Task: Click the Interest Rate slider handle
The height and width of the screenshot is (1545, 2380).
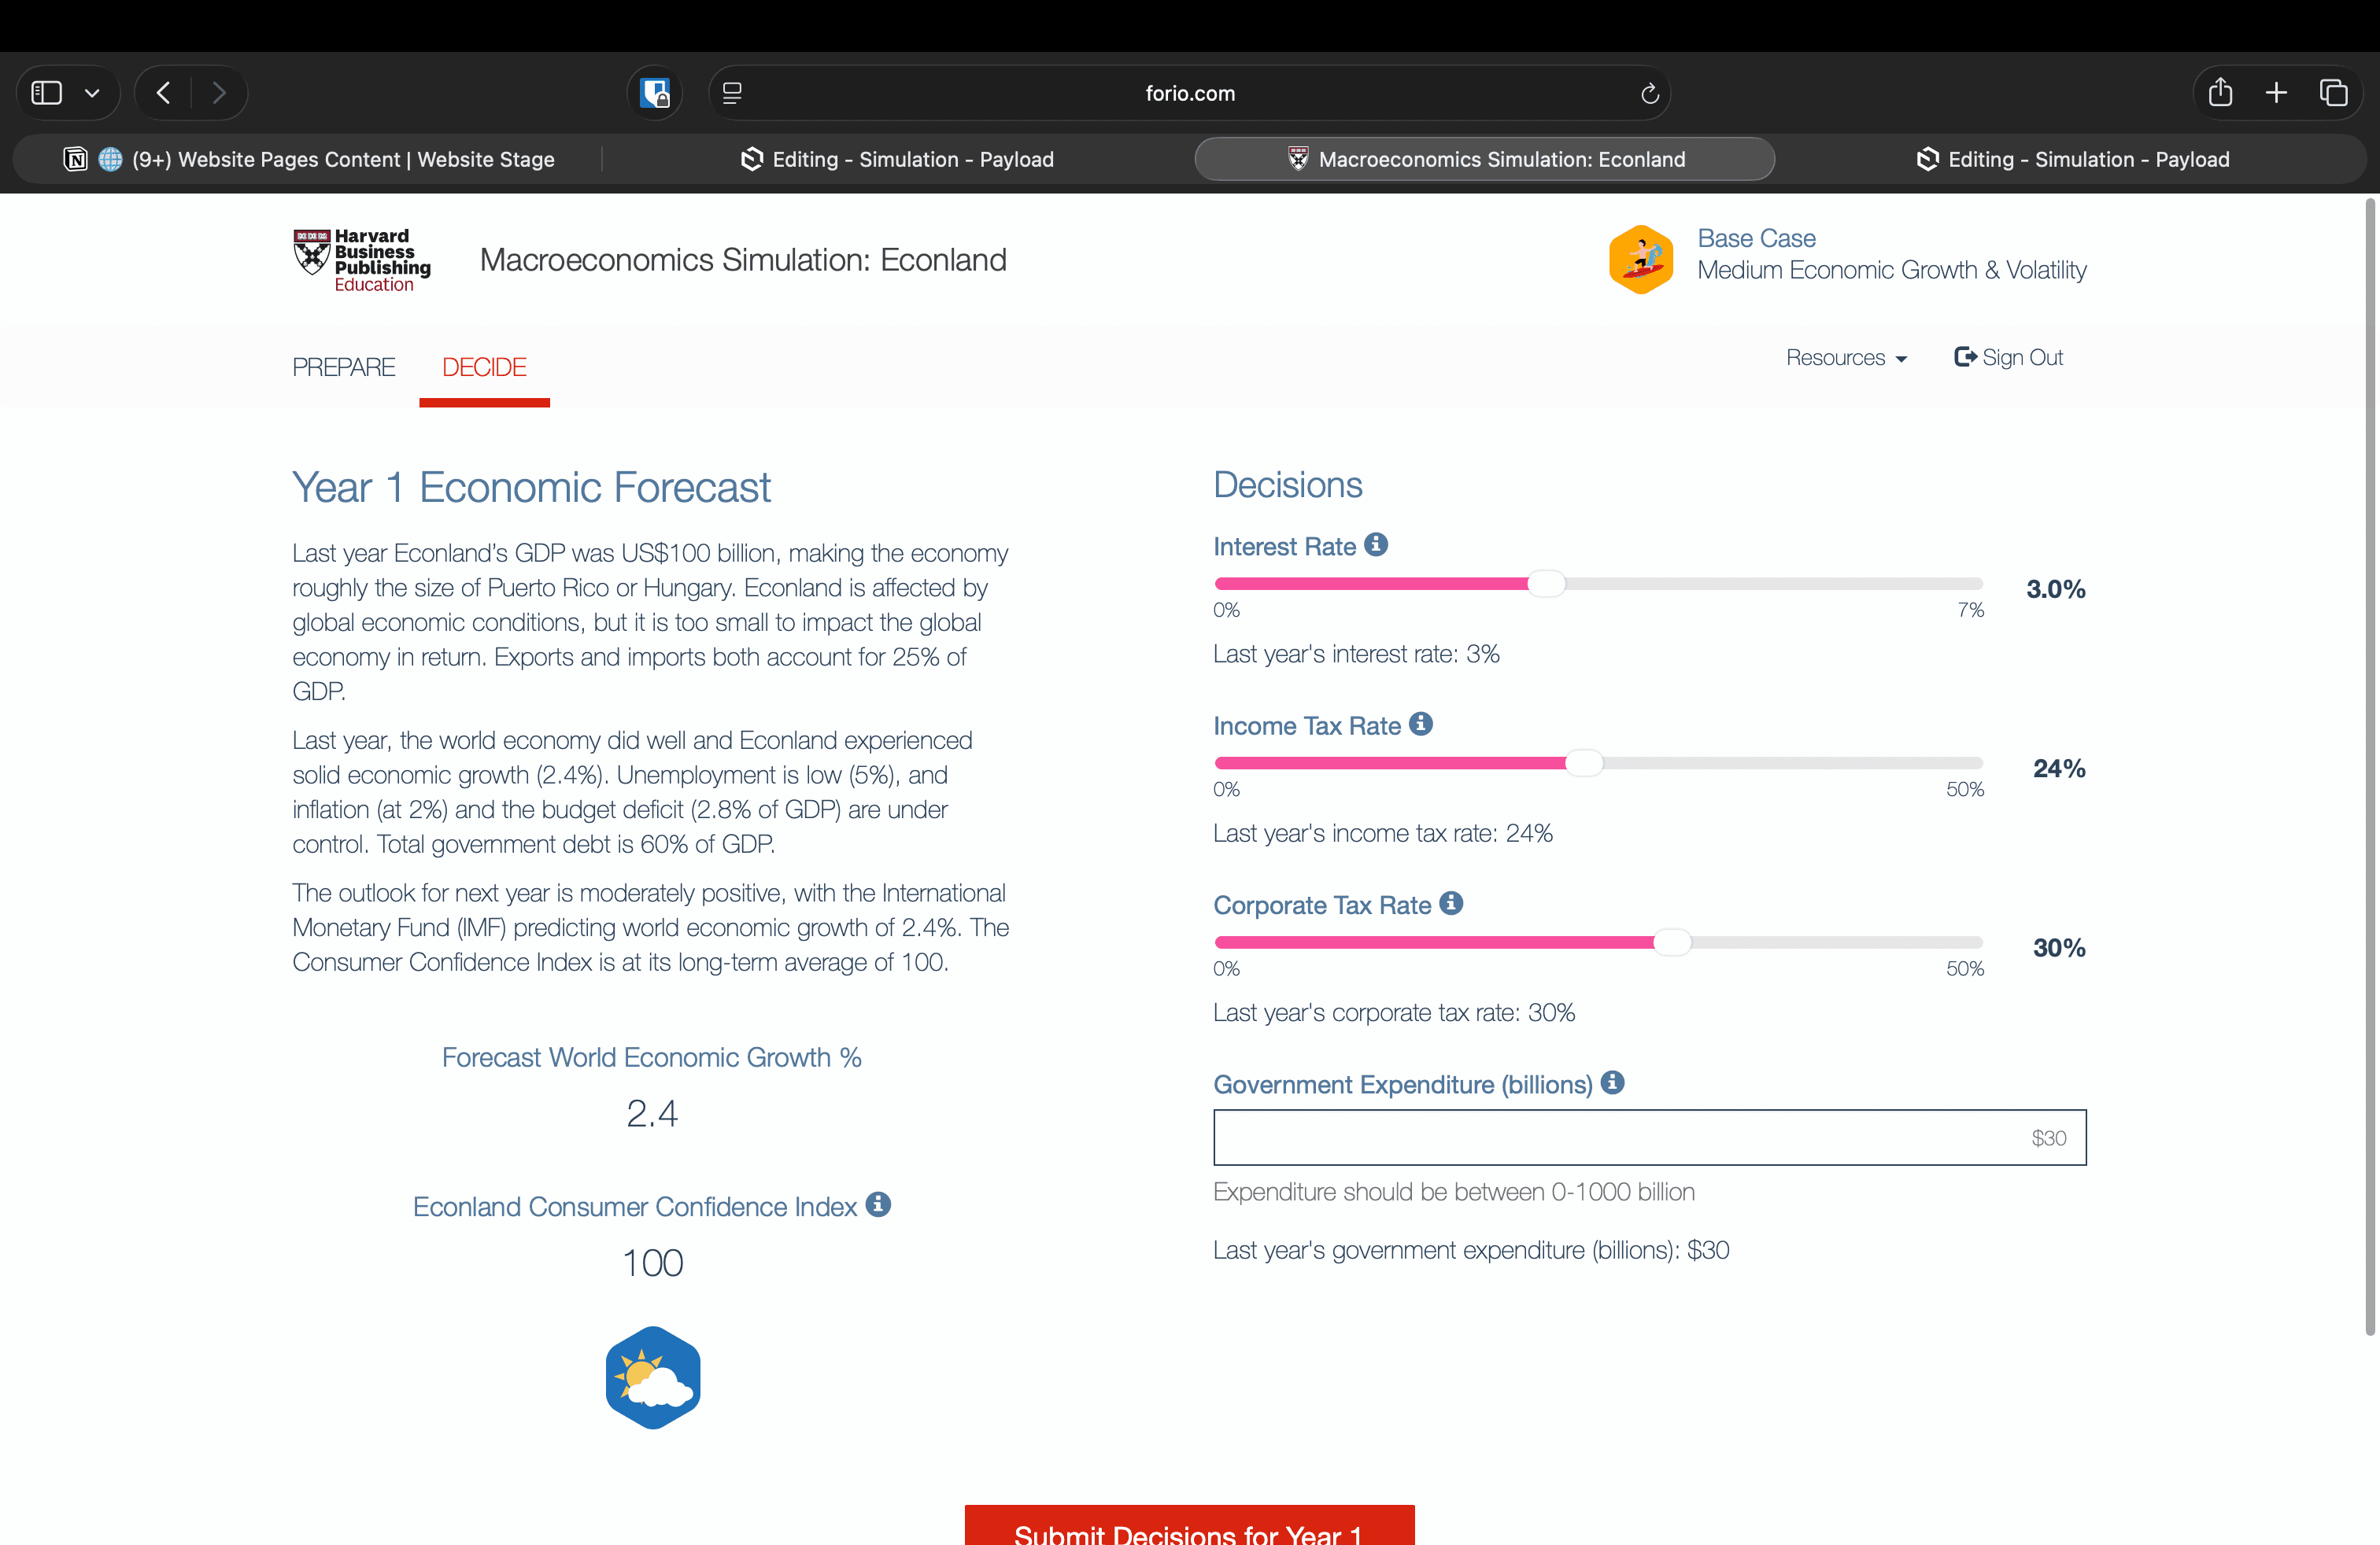Action: [1546, 584]
